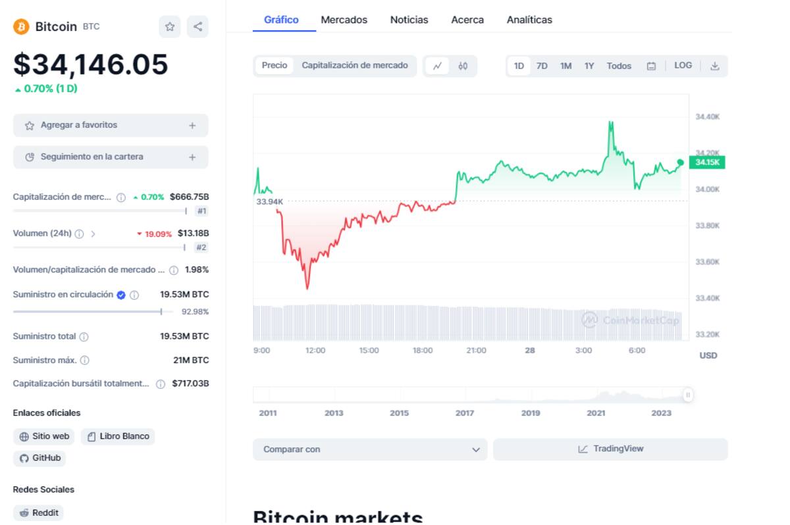Screen dimensions: 790x525
Task: Go to the Noticias tab
Action: pyautogui.click(x=409, y=20)
